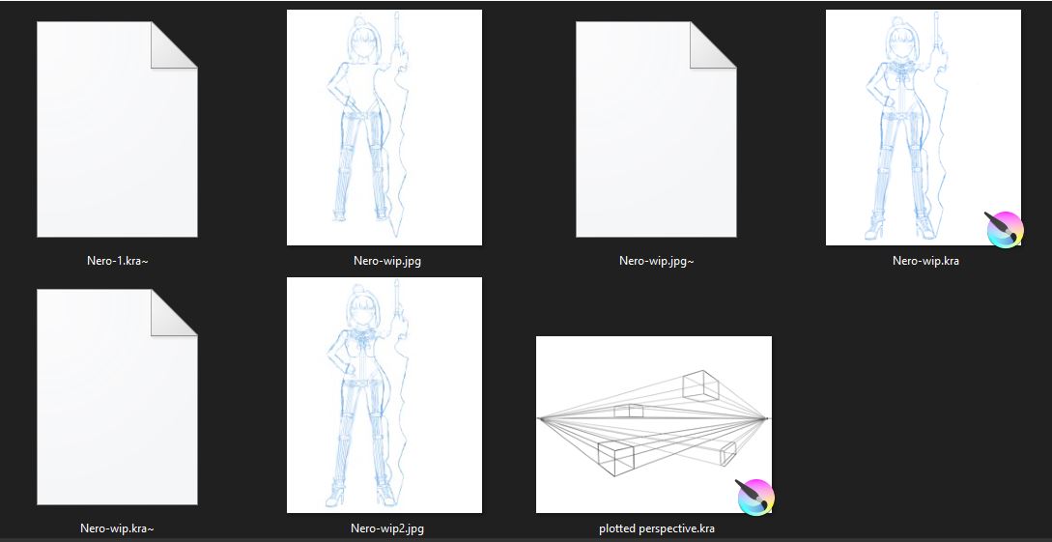Click the file name 'Nero-1.kra~'
Image resolution: width=1052 pixels, height=542 pixels.
pos(118,261)
